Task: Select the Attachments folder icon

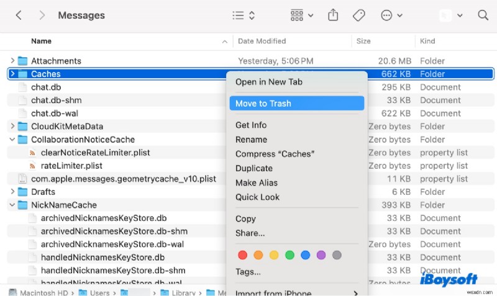Action: (22, 61)
